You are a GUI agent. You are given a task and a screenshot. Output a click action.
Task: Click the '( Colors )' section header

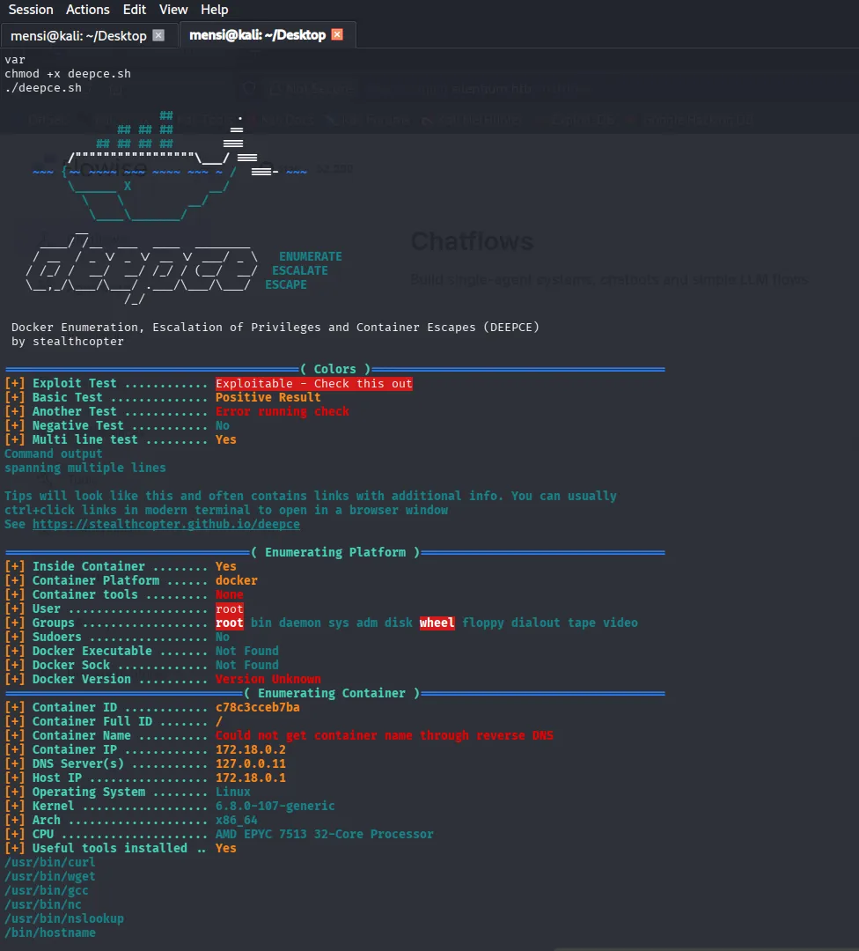[x=335, y=369]
